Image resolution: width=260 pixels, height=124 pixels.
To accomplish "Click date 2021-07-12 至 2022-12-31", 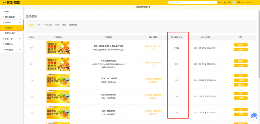I will [x=205, y=80].
